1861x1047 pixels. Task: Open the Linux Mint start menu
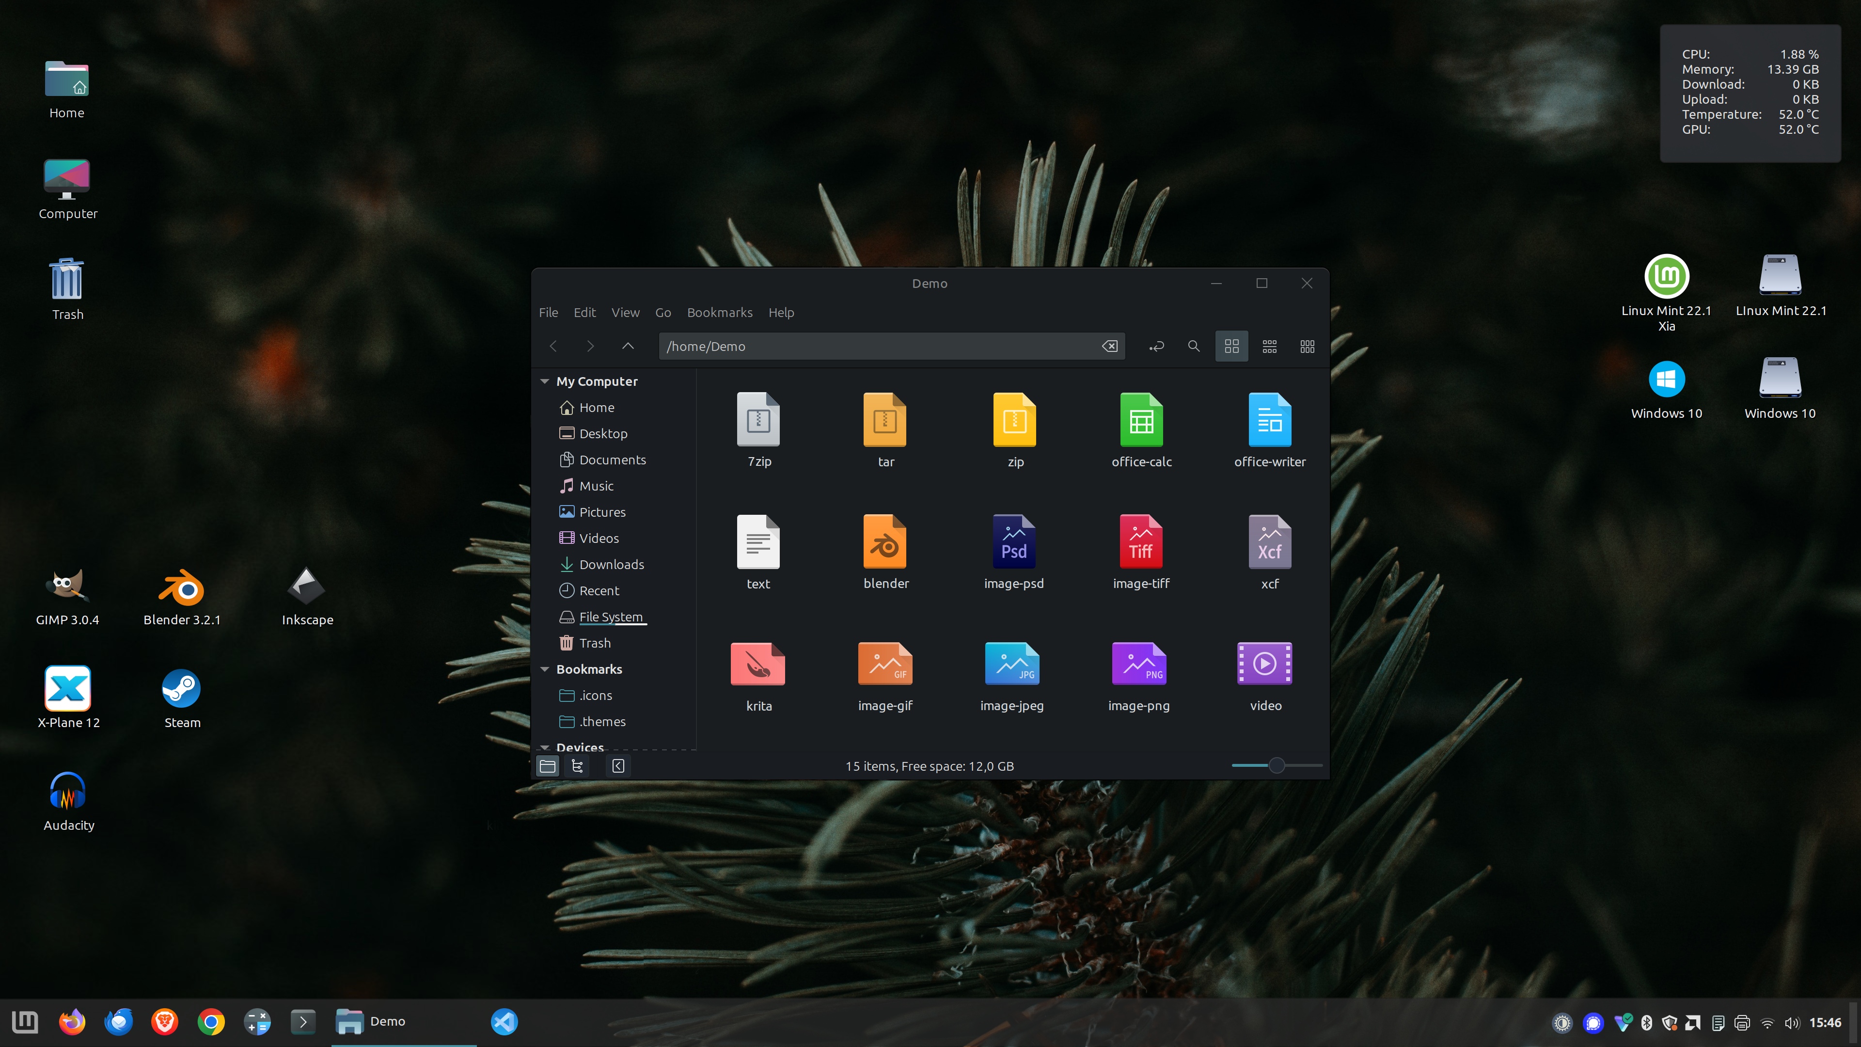coord(25,1022)
